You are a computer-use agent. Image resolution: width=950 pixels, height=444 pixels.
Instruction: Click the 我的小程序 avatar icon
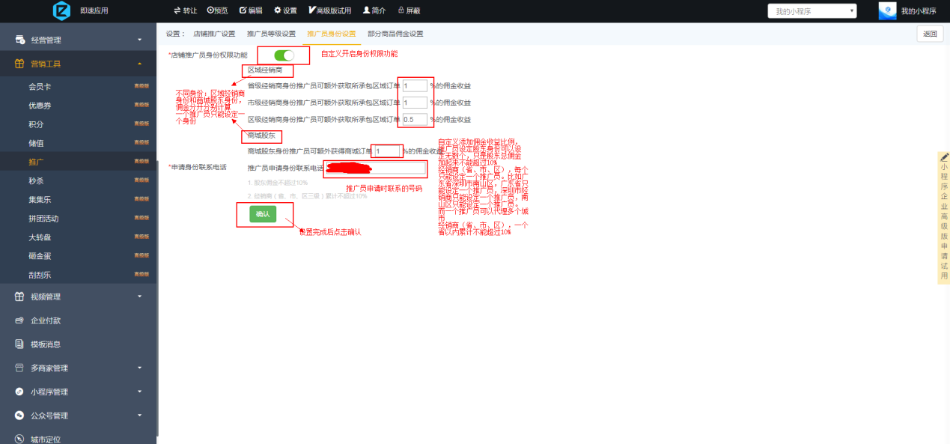(887, 10)
